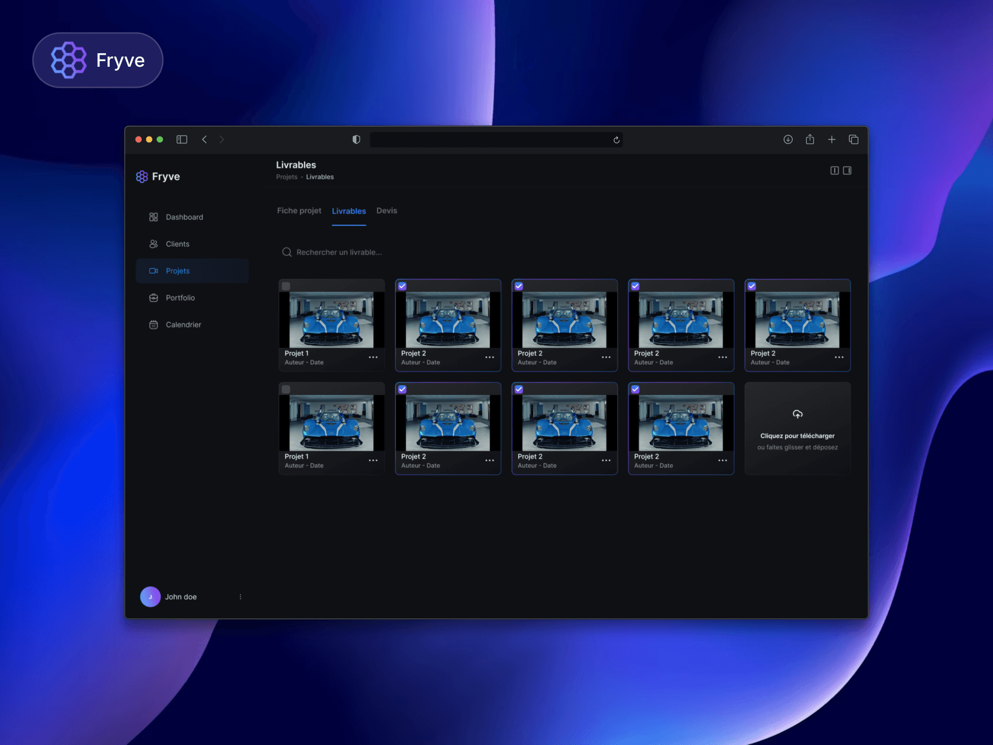The image size is (993, 745).
Task: Click Cliquez pour télécharger upload area
Action: [797, 436]
